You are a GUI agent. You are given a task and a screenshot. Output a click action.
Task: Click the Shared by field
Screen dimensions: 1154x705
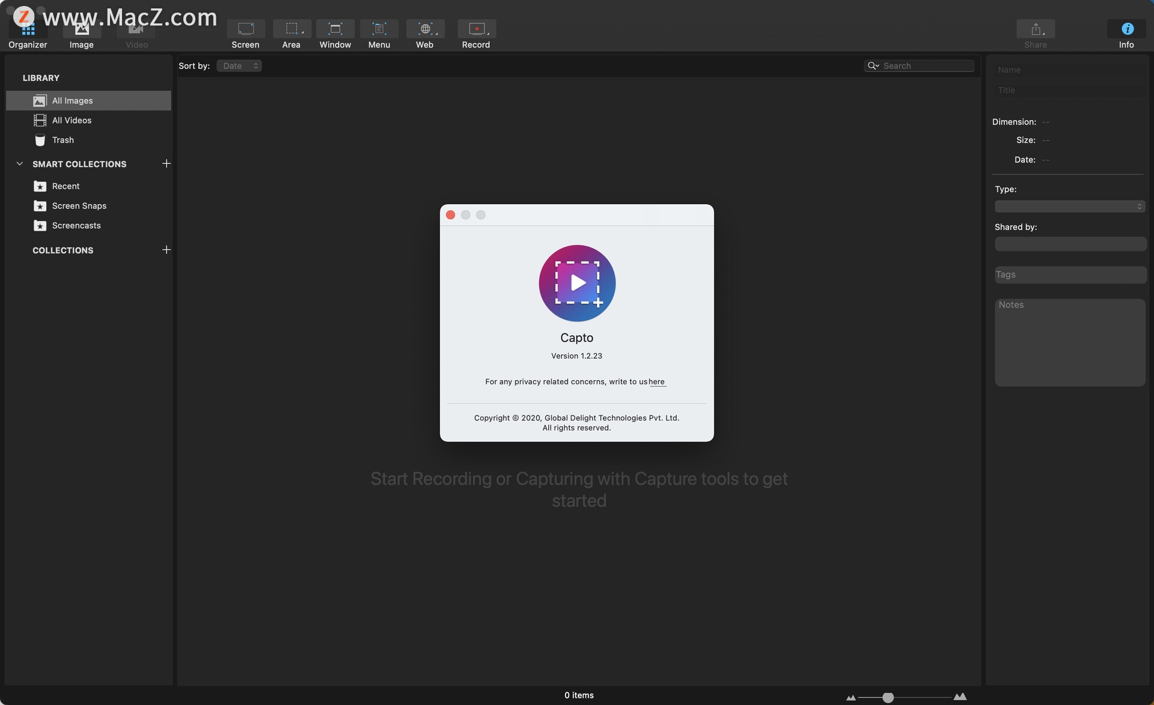point(1070,244)
